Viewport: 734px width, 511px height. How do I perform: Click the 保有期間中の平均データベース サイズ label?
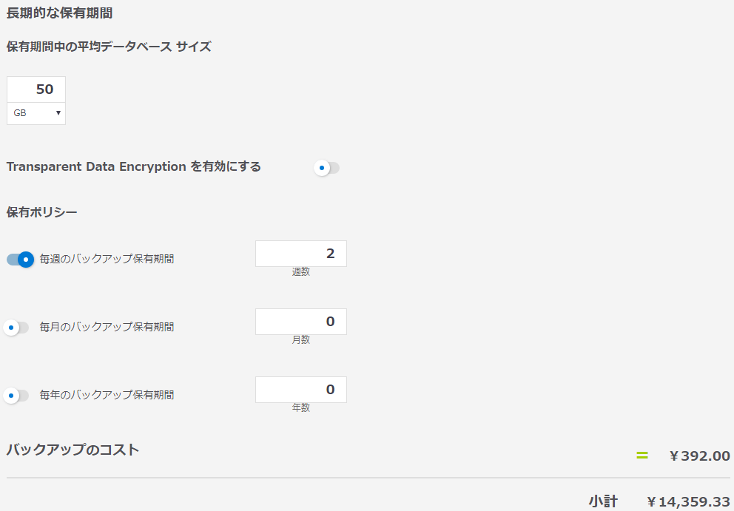point(109,47)
